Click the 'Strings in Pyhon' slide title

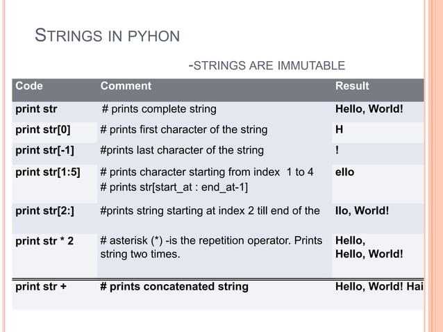(x=108, y=35)
